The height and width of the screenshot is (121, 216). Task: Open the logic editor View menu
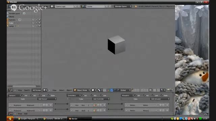point(20,114)
